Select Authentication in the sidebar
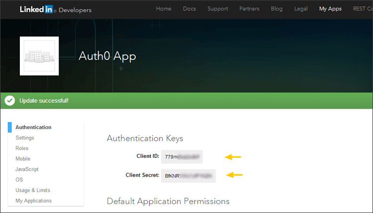The height and width of the screenshot is (213, 373). [33, 127]
